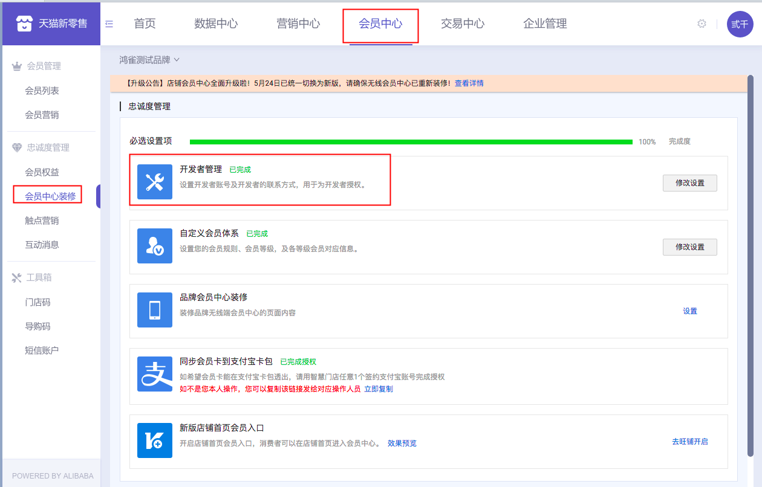Expand the 鸿雀测试品牌 brand dropdown
762x487 pixels.
pyautogui.click(x=149, y=60)
